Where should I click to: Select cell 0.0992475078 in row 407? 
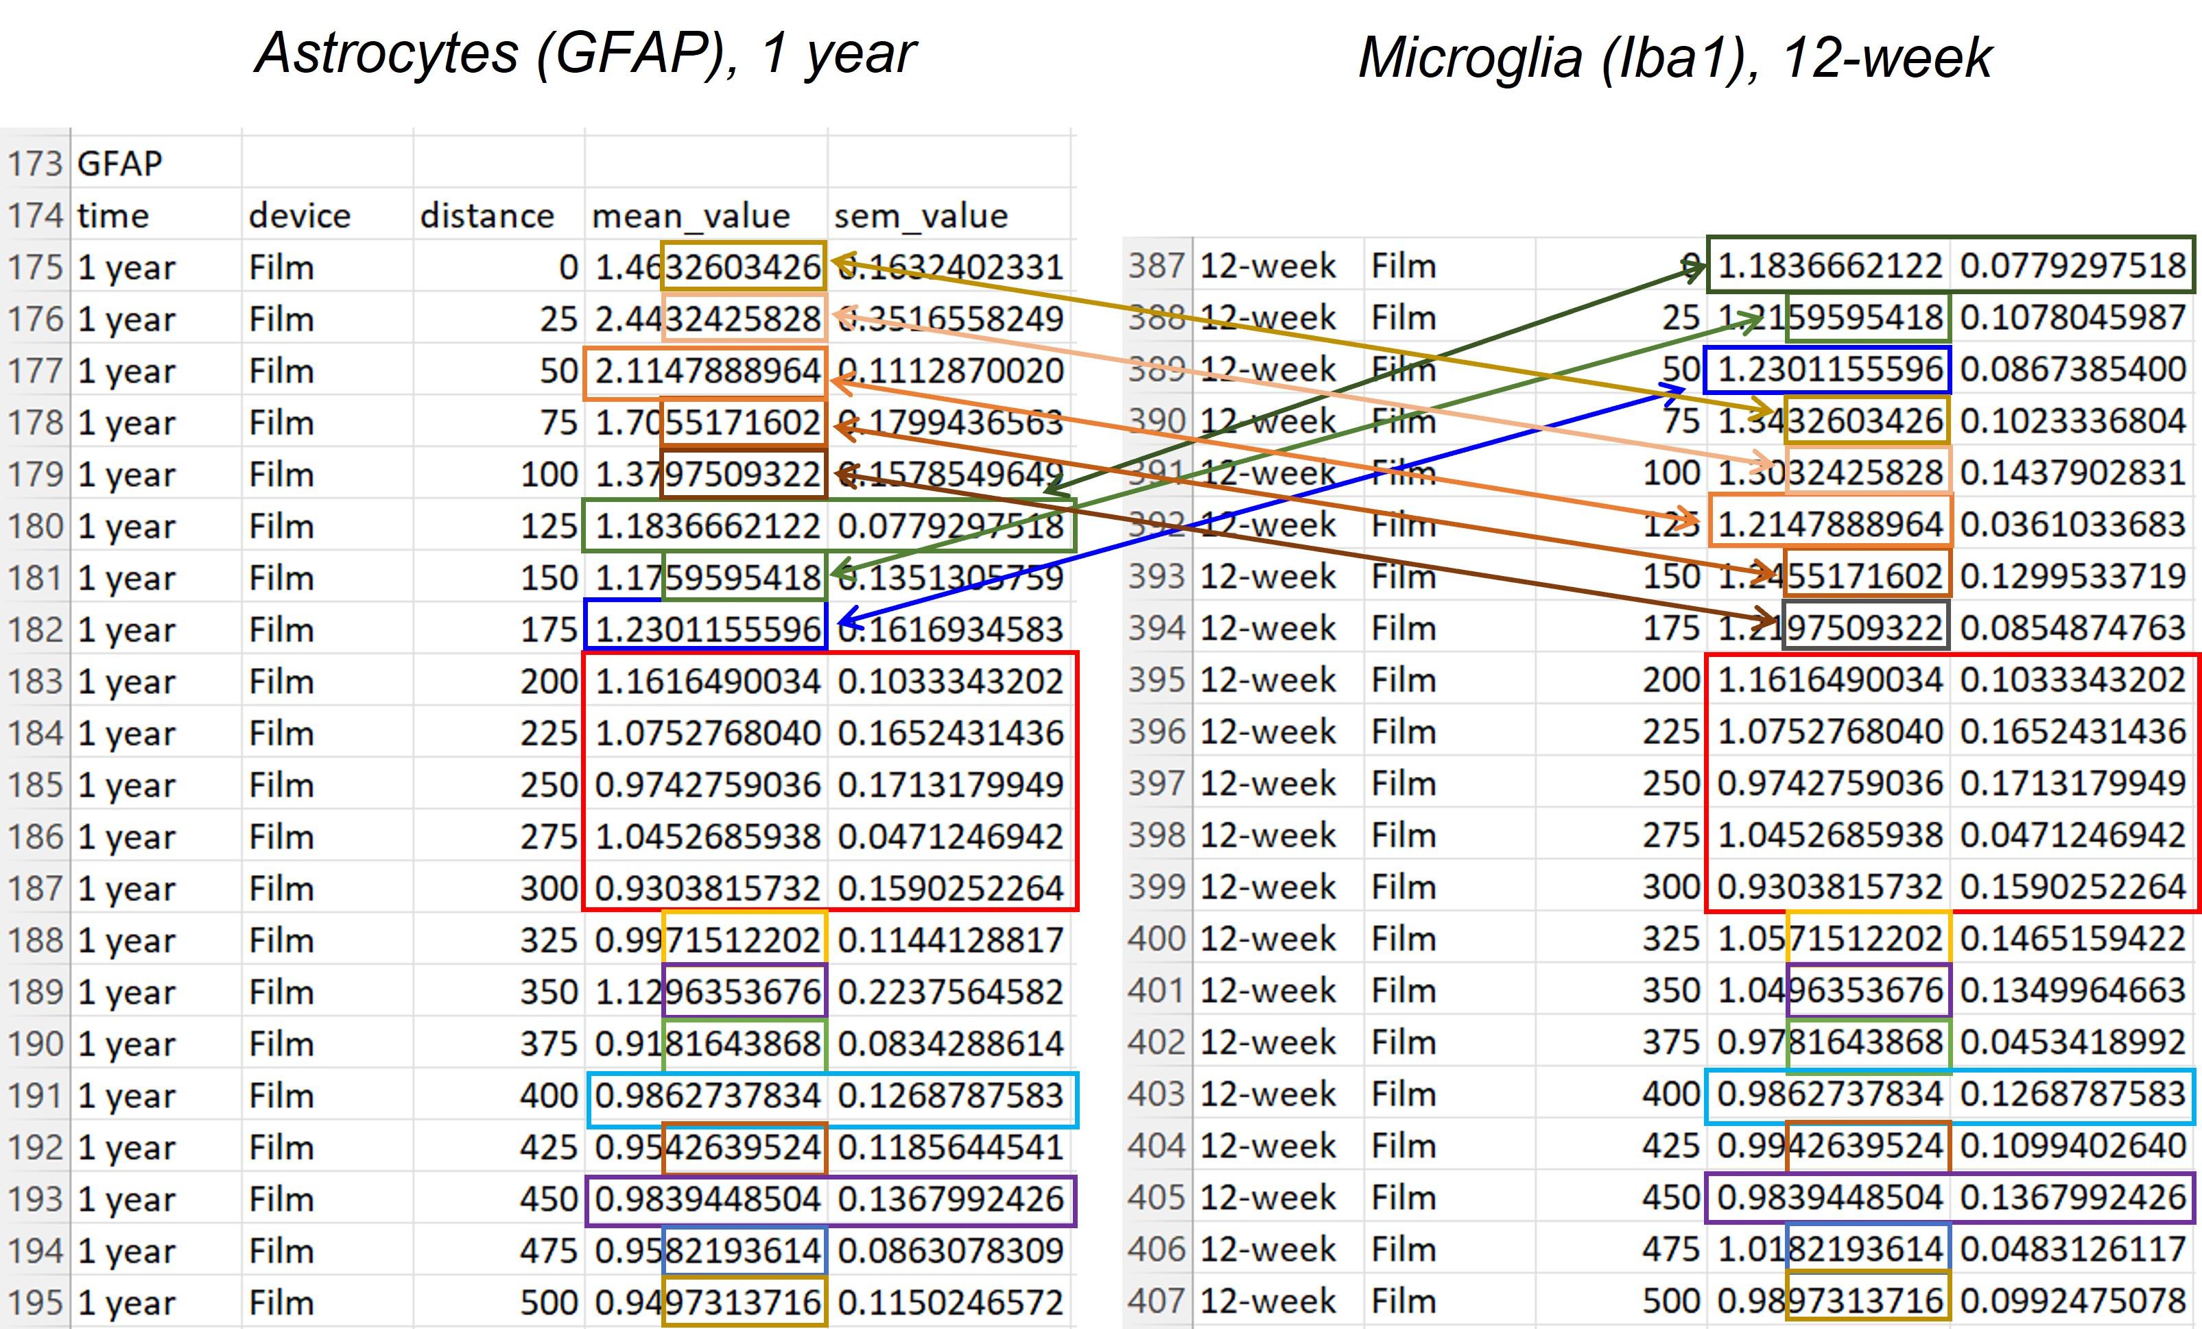coord(2072,1302)
